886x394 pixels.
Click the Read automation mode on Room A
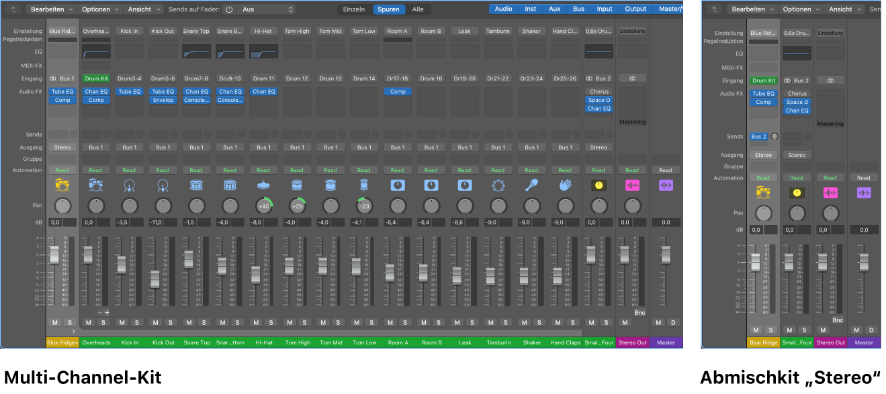click(398, 170)
